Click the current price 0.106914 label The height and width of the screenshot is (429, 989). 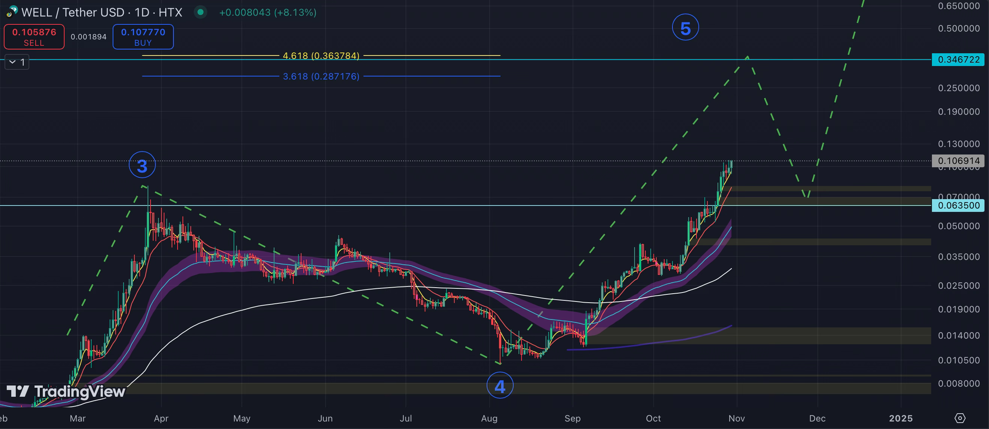pos(957,160)
